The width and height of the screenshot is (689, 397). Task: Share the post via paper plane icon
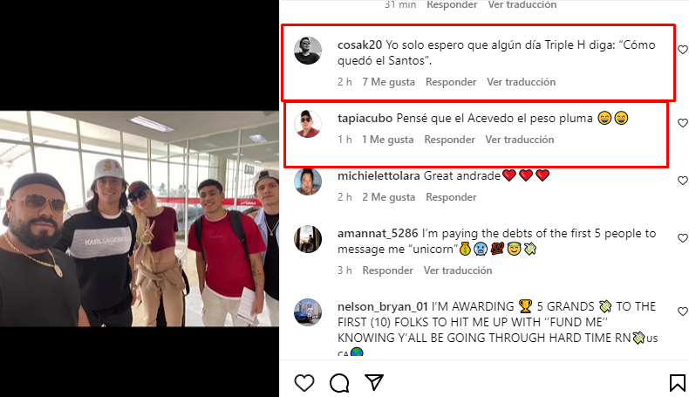pyautogui.click(x=374, y=382)
